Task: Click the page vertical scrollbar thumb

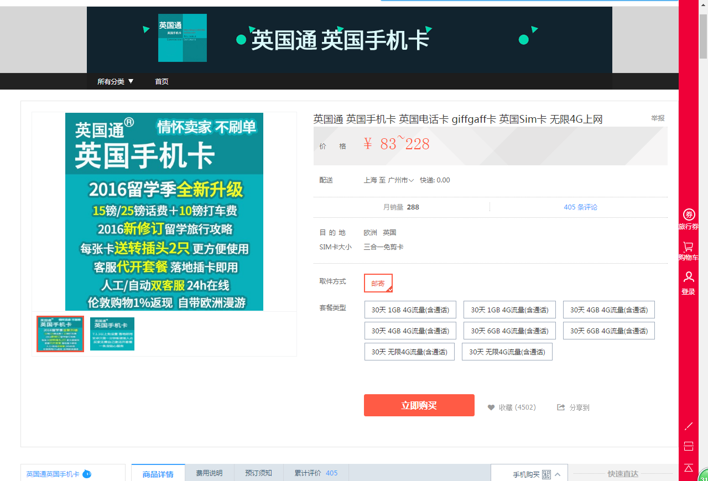Action: (703, 36)
